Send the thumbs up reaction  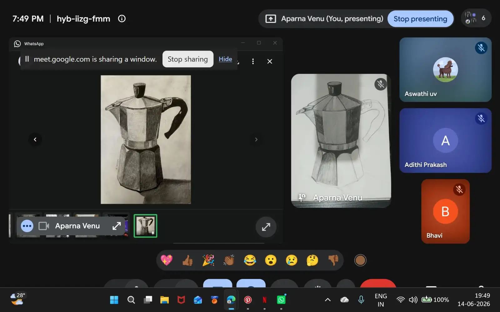coord(187,260)
